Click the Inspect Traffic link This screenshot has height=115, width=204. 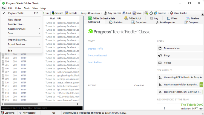coord(96,49)
